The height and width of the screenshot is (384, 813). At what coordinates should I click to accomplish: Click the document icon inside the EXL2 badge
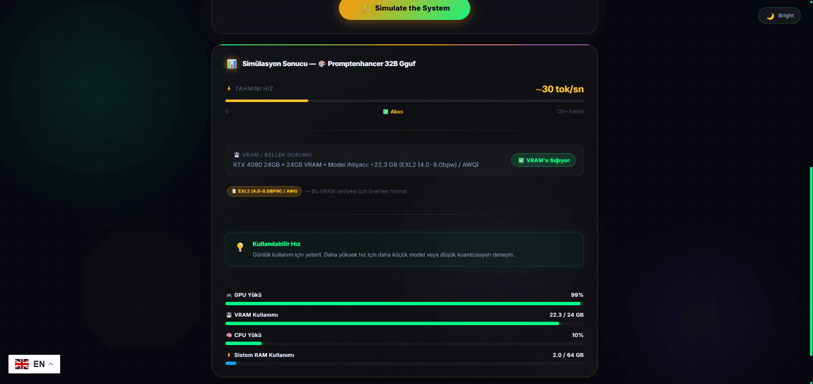point(234,191)
